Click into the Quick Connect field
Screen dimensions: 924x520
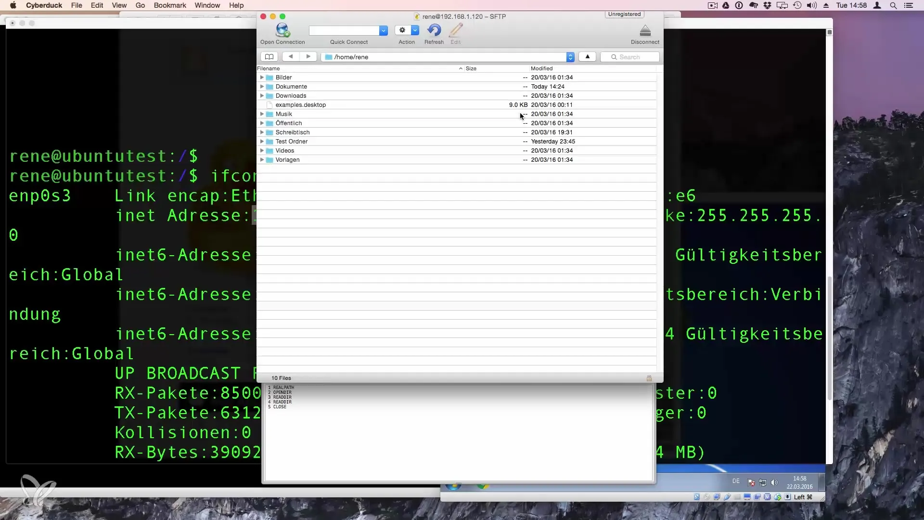[x=344, y=30]
